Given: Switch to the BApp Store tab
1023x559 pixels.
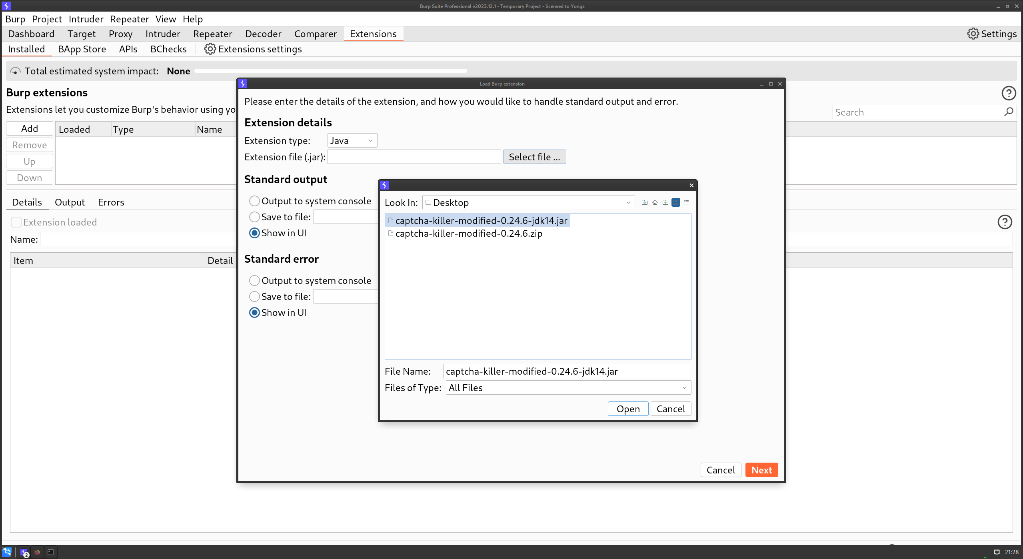Looking at the screenshot, I should coord(82,49).
